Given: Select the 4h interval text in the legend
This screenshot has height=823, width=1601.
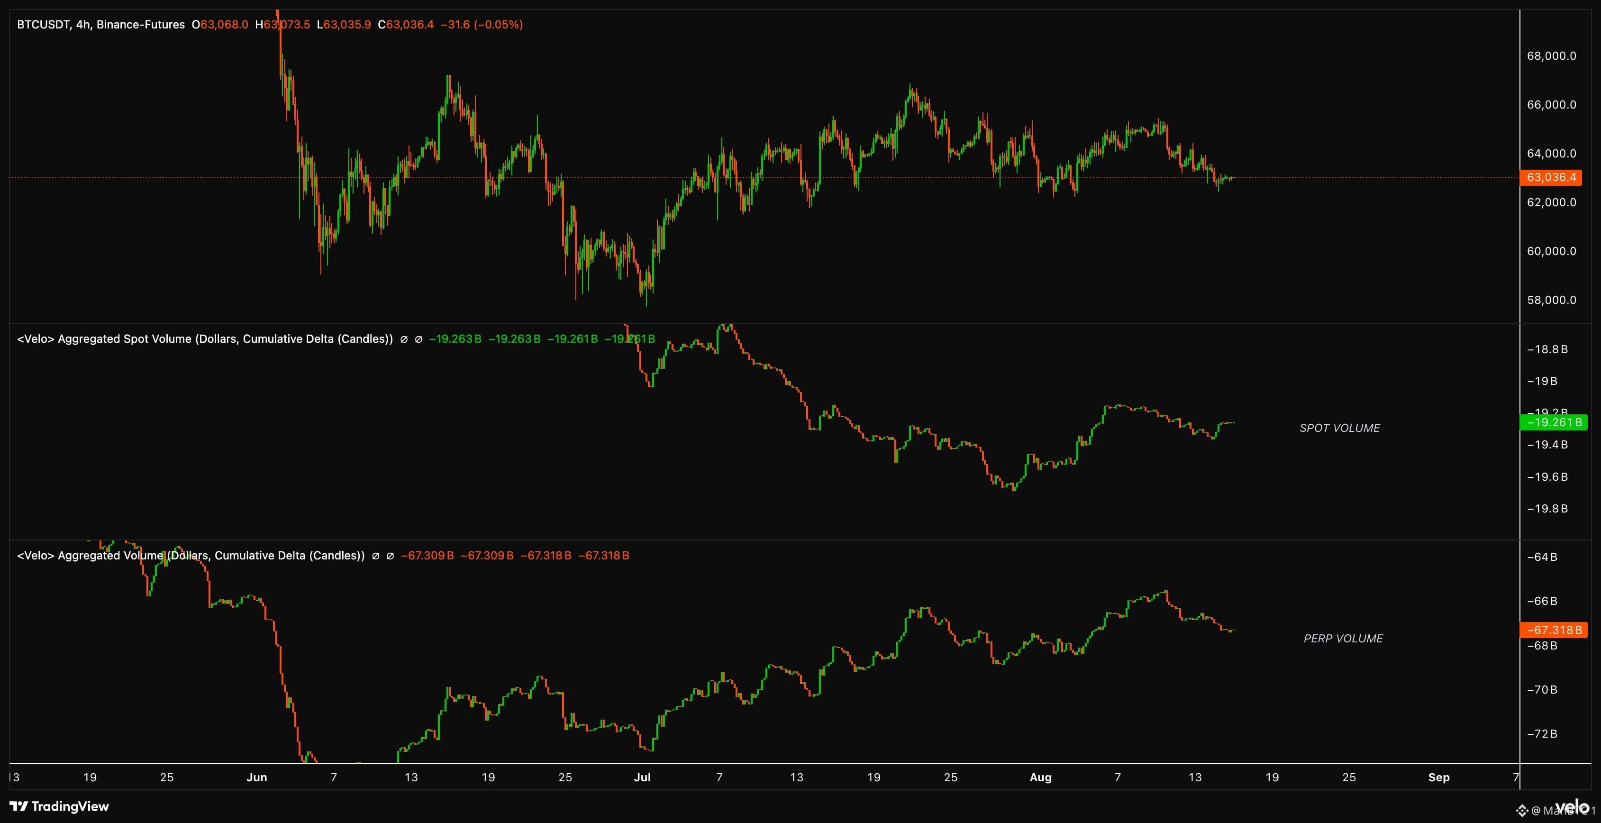Looking at the screenshot, I should pos(82,25).
